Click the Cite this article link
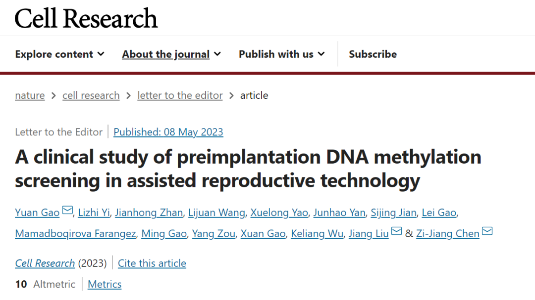535x300 pixels. point(152,263)
